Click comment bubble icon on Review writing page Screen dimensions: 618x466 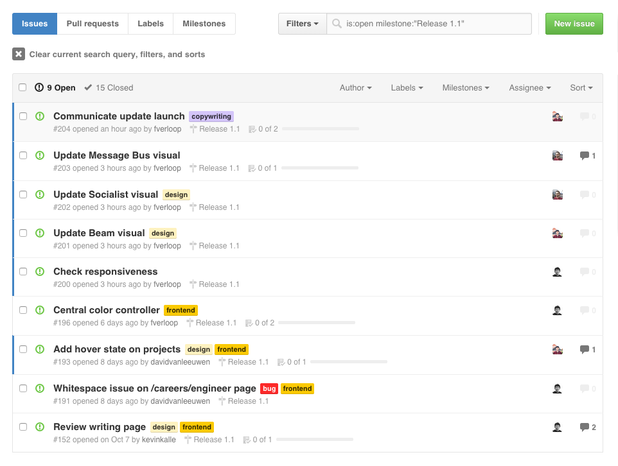click(584, 427)
